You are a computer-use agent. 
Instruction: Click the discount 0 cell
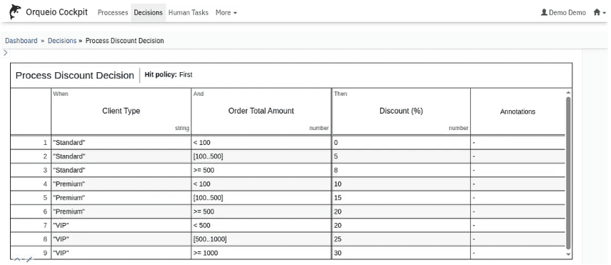click(401, 143)
